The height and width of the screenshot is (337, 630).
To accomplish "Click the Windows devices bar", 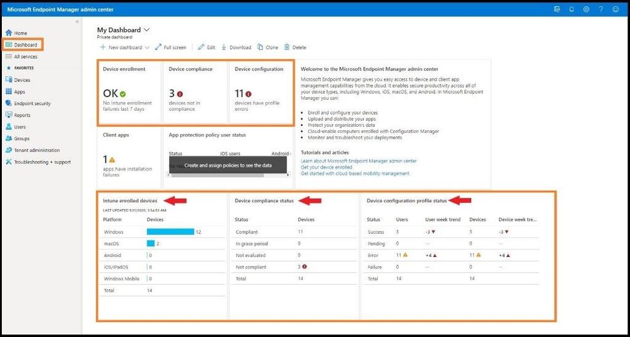I will click(x=170, y=232).
